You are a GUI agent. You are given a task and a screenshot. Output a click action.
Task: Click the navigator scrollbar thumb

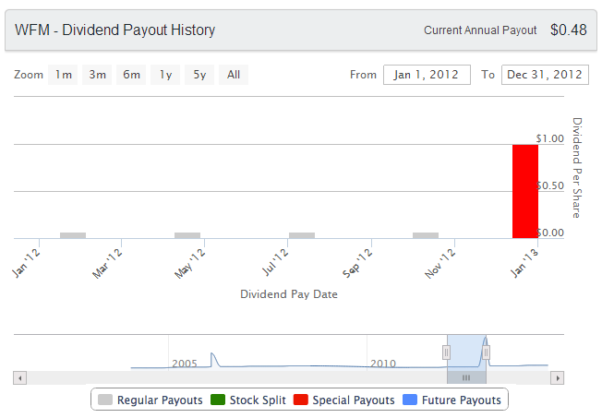pyautogui.click(x=466, y=377)
